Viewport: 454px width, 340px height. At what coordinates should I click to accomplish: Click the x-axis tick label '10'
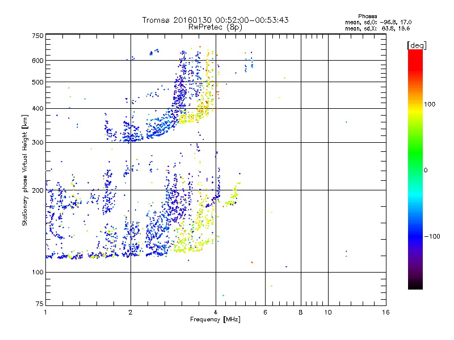pos(328,312)
